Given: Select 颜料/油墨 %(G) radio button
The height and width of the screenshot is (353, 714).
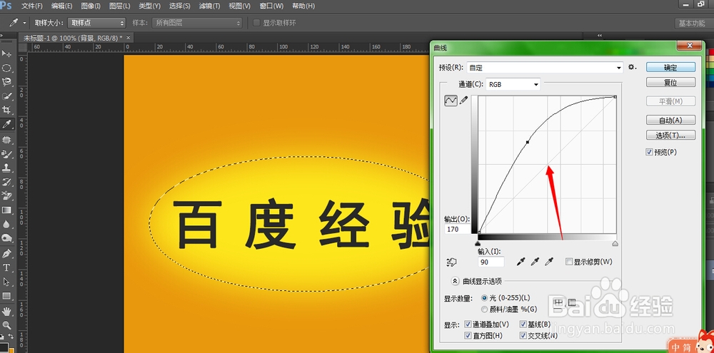Looking at the screenshot, I should [x=484, y=309].
